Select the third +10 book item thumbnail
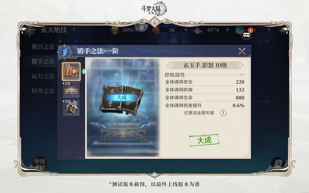The image size is (309, 193). click(x=71, y=108)
